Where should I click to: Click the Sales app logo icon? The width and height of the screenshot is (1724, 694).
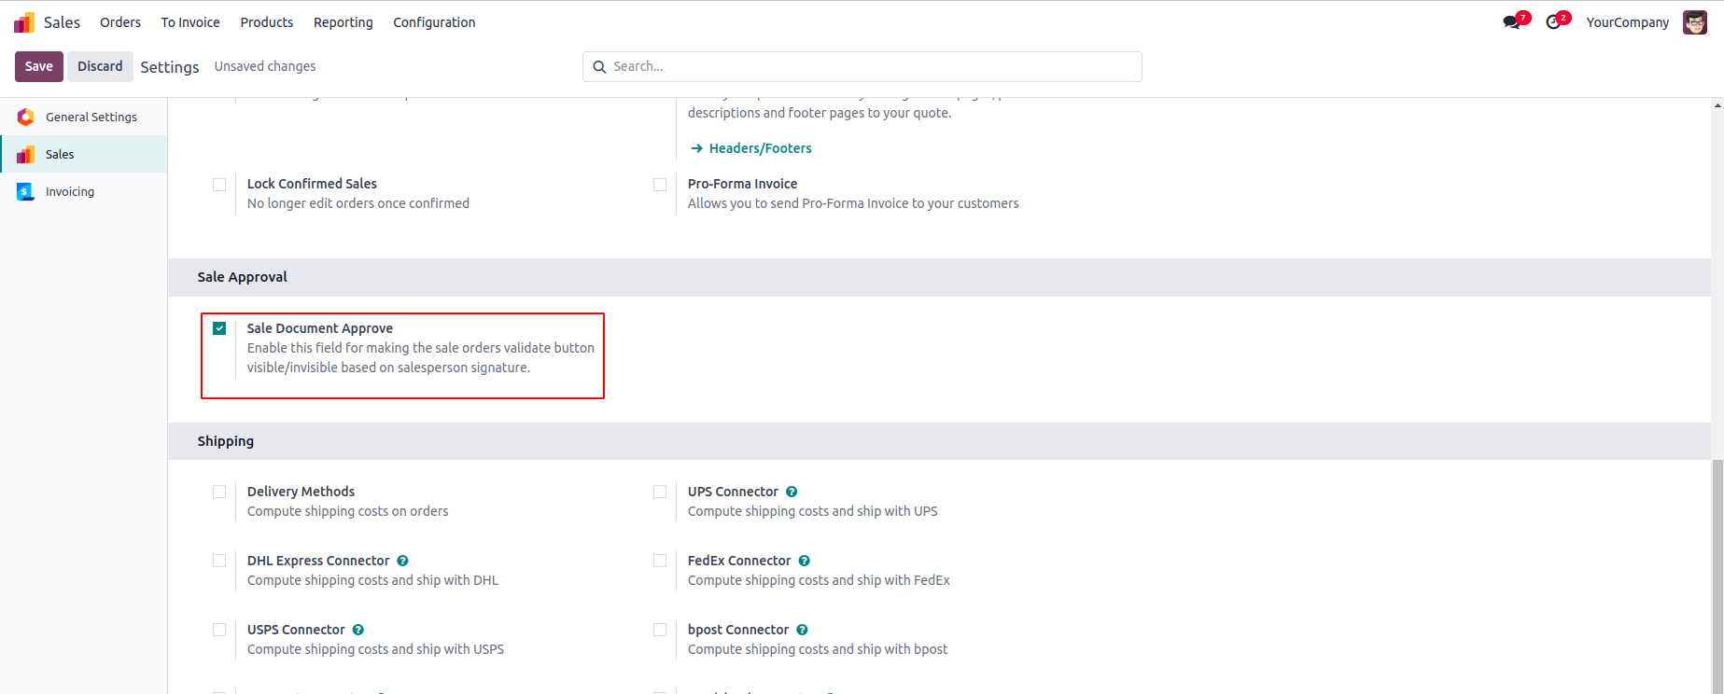click(24, 22)
